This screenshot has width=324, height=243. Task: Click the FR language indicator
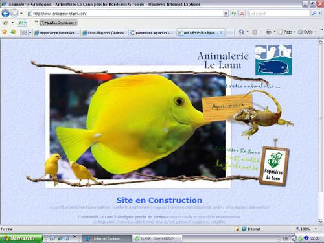(x=286, y=238)
